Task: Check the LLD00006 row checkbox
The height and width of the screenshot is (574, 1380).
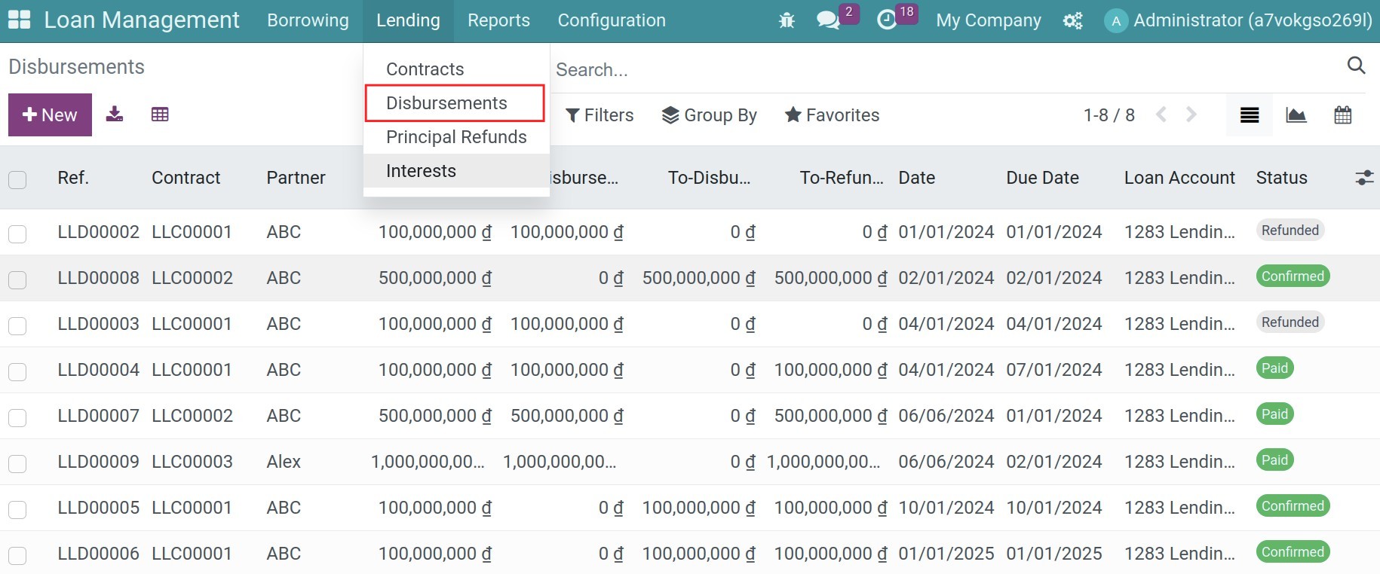Action: [x=17, y=555]
